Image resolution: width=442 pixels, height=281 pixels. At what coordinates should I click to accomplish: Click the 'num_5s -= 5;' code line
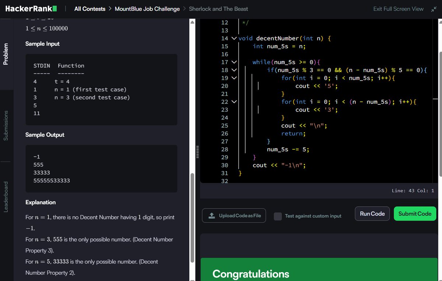coord(288,149)
